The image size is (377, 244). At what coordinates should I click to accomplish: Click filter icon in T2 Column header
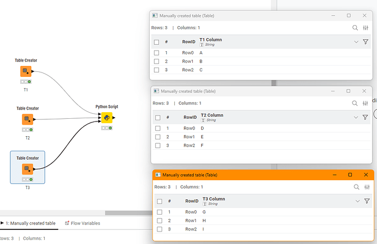(x=366, y=117)
